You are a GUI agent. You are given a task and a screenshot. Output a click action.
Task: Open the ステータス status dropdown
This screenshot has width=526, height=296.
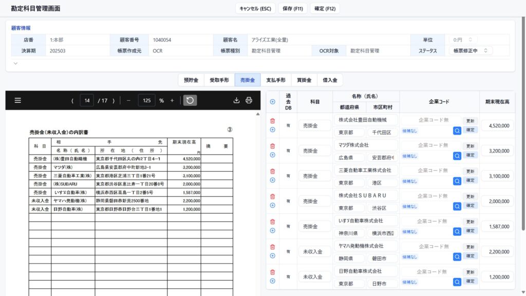click(x=471, y=51)
